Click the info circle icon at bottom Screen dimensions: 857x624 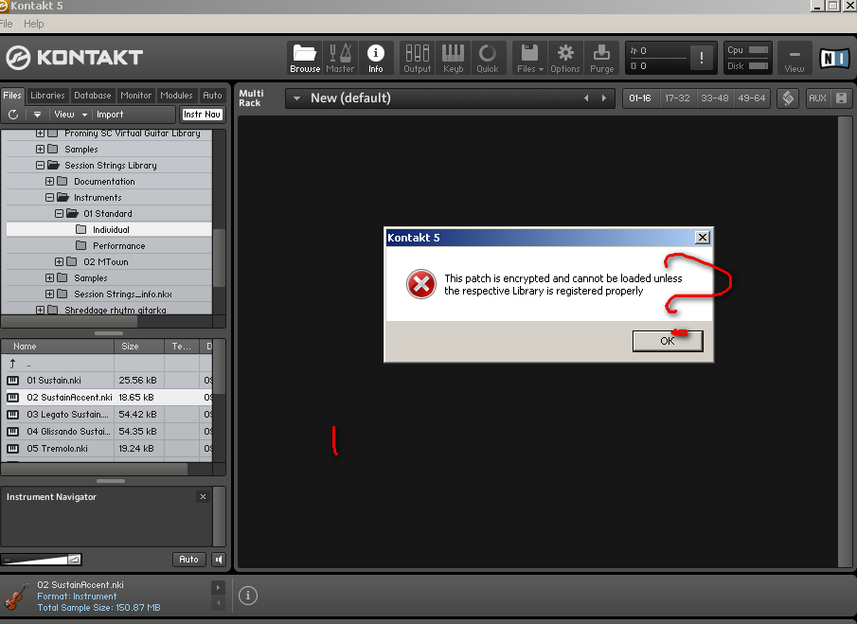click(248, 596)
